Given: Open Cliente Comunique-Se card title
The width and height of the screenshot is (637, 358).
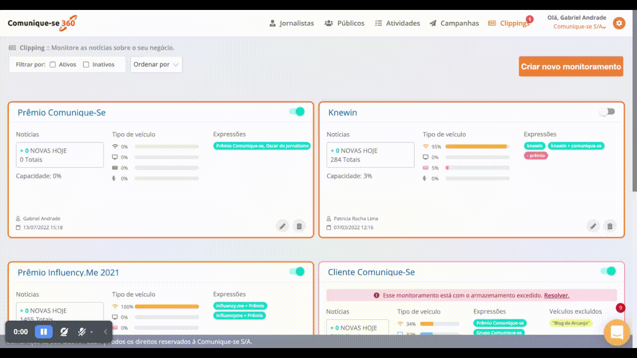Looking at the screenshot, I should (371, 272).
